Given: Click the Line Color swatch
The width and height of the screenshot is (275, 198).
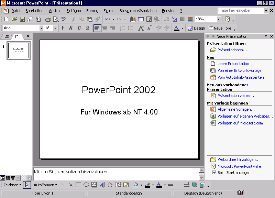Looking at the screenshot, I should click(147, 185).
